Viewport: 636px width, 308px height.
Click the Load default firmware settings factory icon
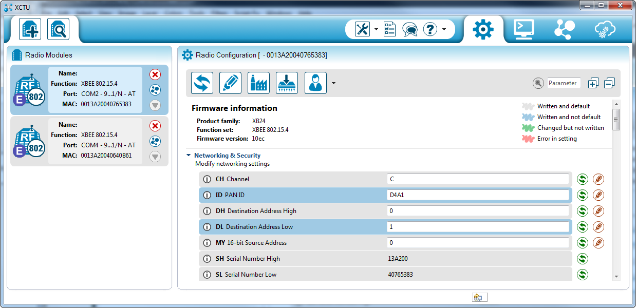pyautogui.click(x=258, y=83)
